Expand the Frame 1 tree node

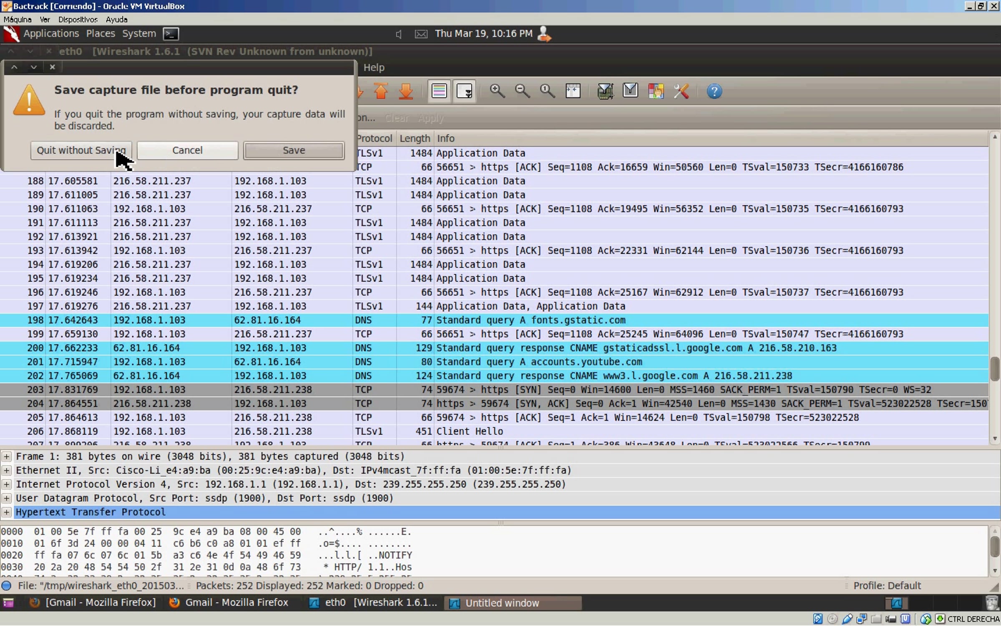pos(7,457)
